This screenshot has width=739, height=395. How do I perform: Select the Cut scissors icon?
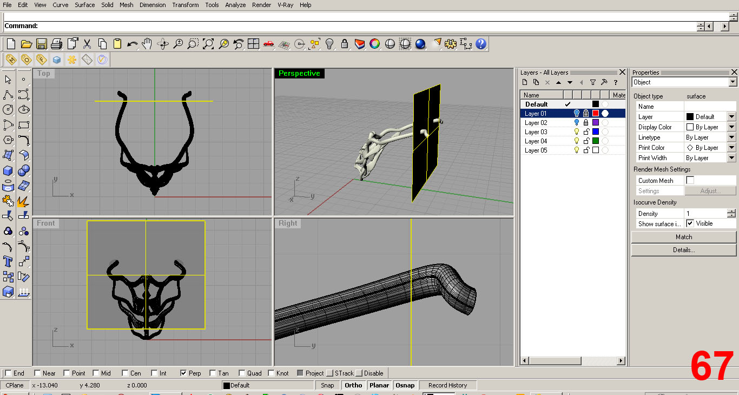[x=87, y=44]
